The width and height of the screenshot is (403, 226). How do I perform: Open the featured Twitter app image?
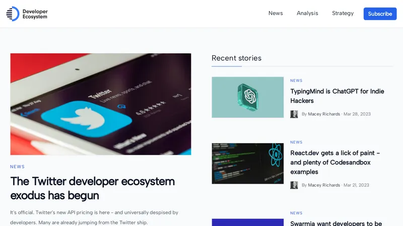click(101, 104)
